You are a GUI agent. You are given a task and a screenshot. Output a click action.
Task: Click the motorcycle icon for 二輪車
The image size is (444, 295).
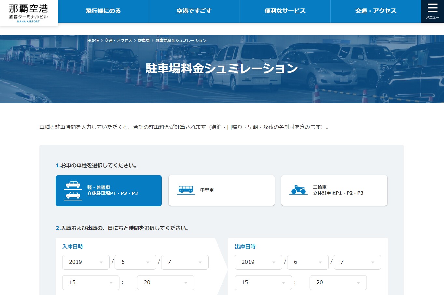(298, 190)
